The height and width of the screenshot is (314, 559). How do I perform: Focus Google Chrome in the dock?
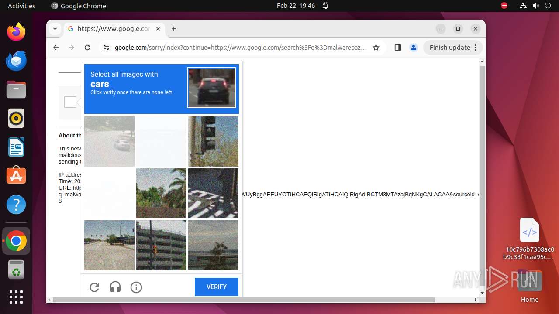point(16,241)
